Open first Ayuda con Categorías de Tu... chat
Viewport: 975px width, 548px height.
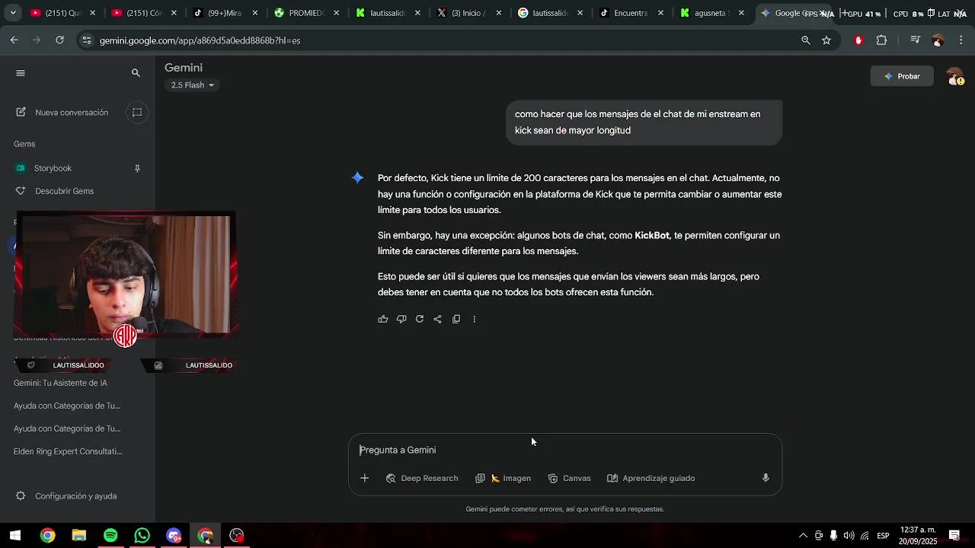[x=67, y=406]
